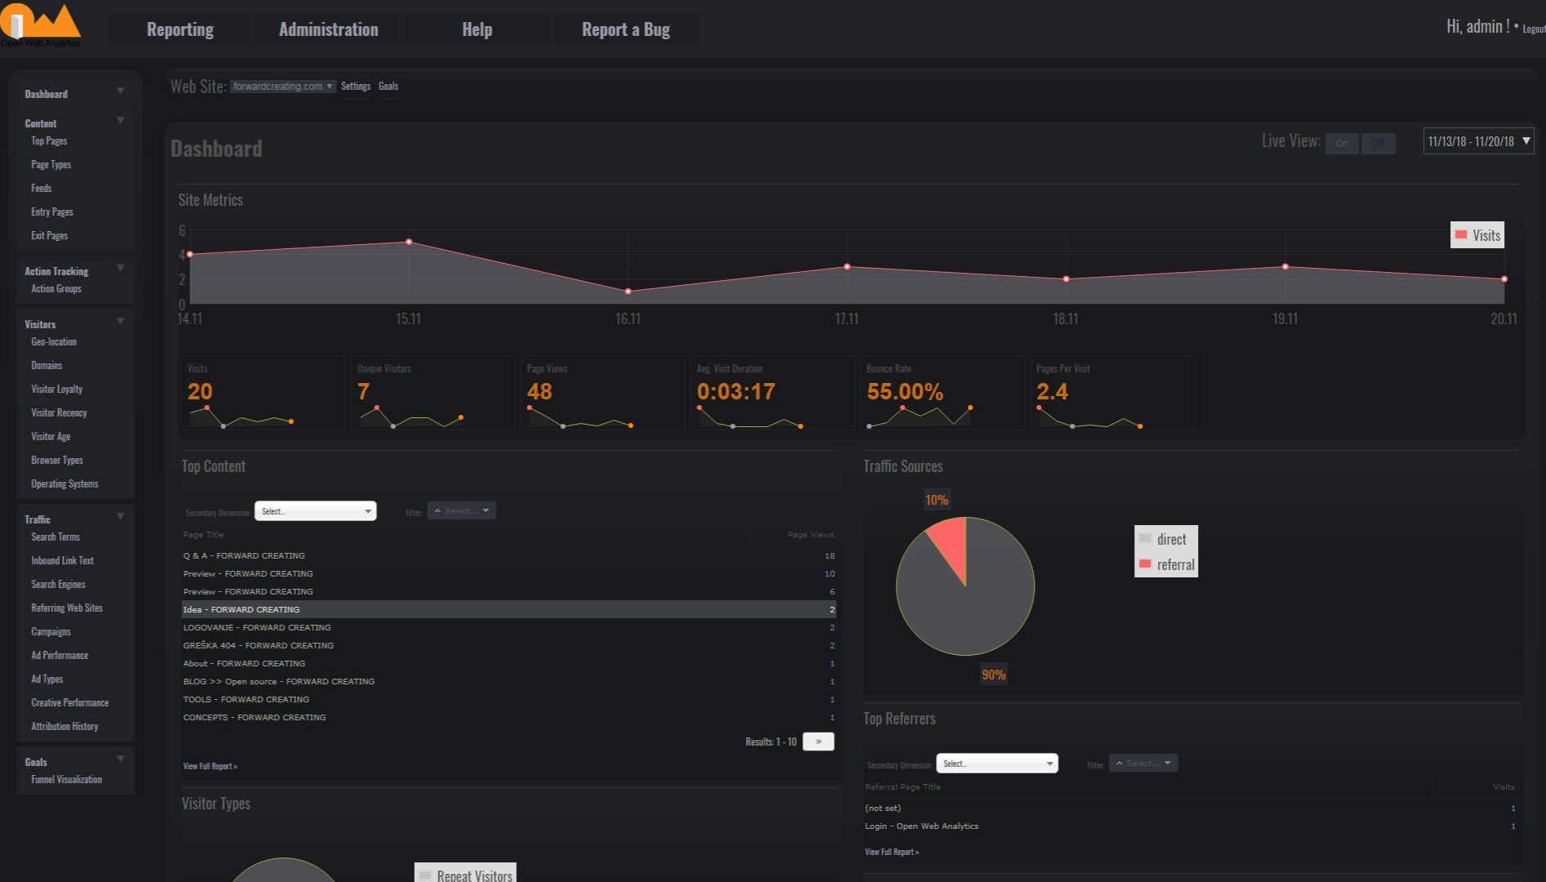Collapse the Goals sidebar section arrow
This screenshot has width=1546, height=882.
120,759
